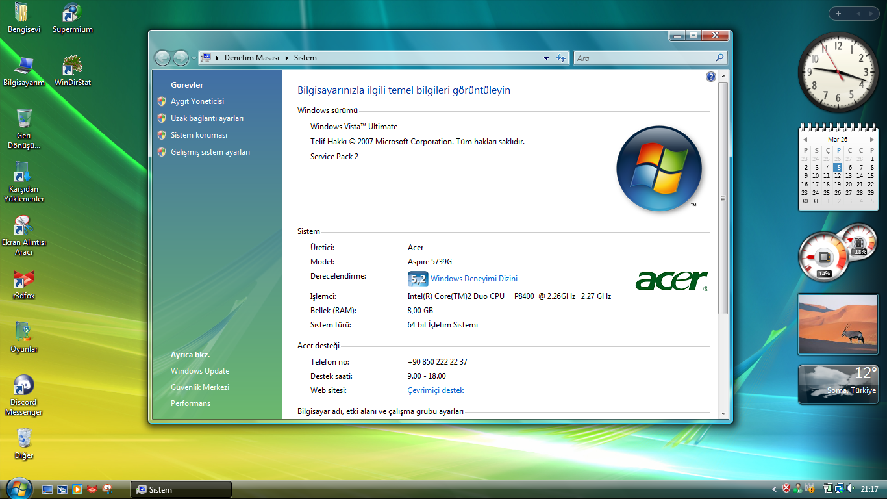The width and height of the screenshot is (887, 499).
Task: Open the Windows Start orb
Action: tap(18, 487)
